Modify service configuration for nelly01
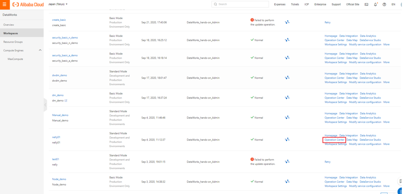The width and height of the screenshot is (404, 194). pos(365,144)
